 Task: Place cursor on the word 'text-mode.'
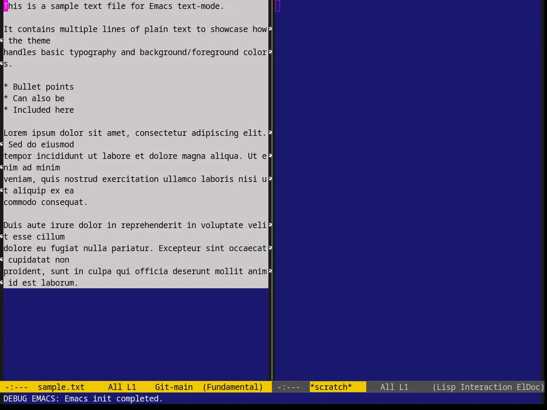coord(201,6)
